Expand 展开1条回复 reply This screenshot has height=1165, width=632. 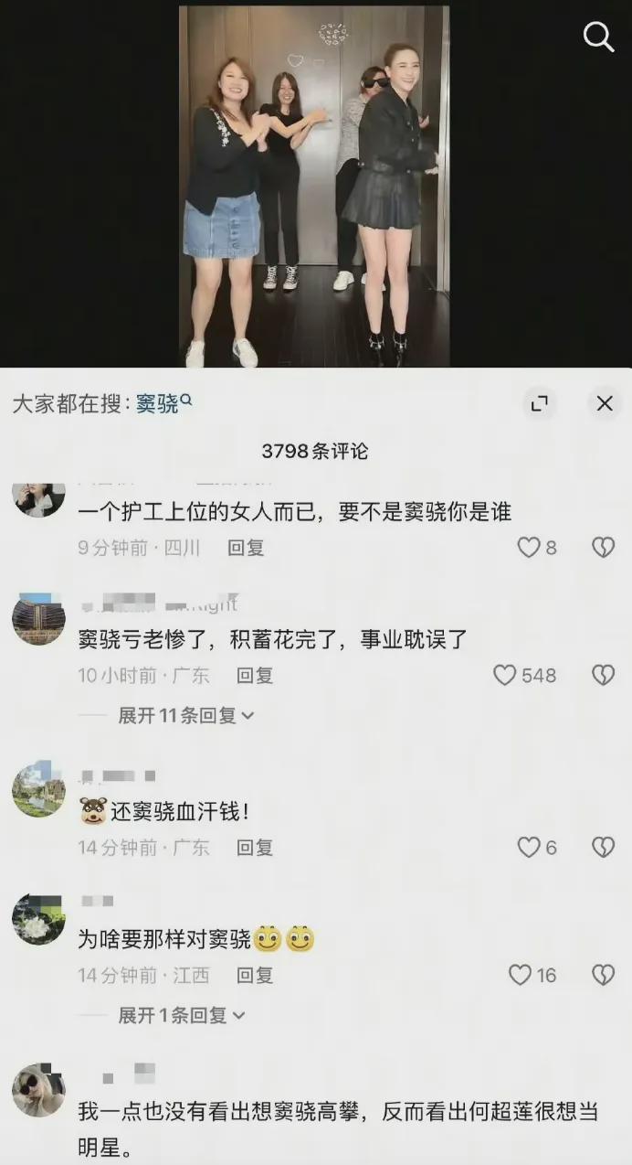182,1015
